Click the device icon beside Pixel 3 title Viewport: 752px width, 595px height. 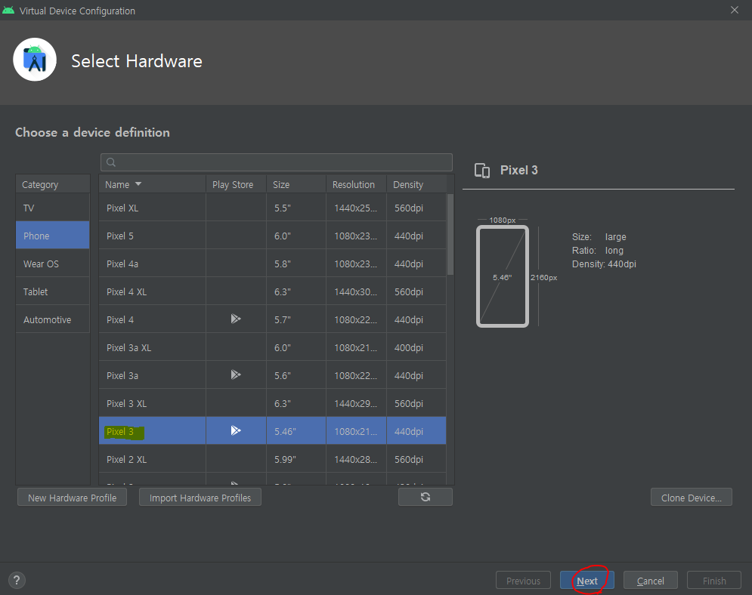click(x=482, y=171)
